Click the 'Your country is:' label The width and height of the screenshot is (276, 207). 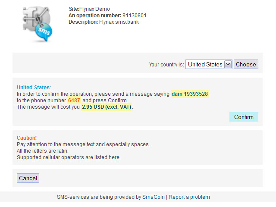click(166, 64)
